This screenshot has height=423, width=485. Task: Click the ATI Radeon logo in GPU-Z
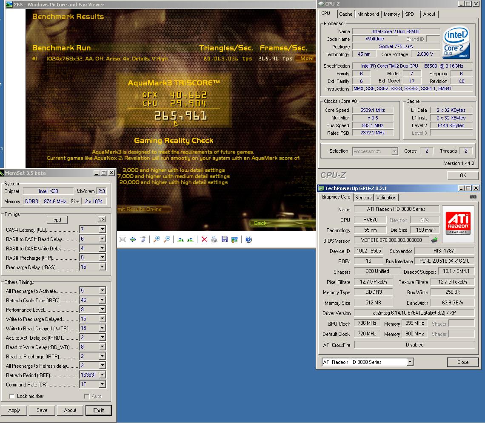pos(458,223)
